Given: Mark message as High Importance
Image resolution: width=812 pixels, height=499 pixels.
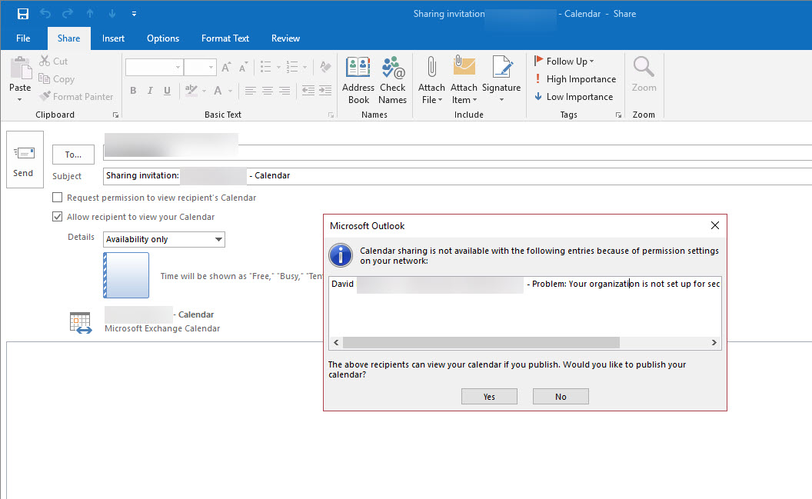Looking at the screenshot, I should 575,78.
